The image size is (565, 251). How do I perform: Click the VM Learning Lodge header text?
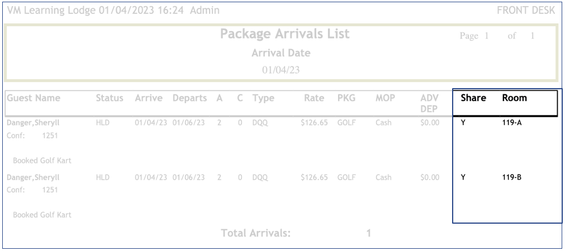click(53, 11)
